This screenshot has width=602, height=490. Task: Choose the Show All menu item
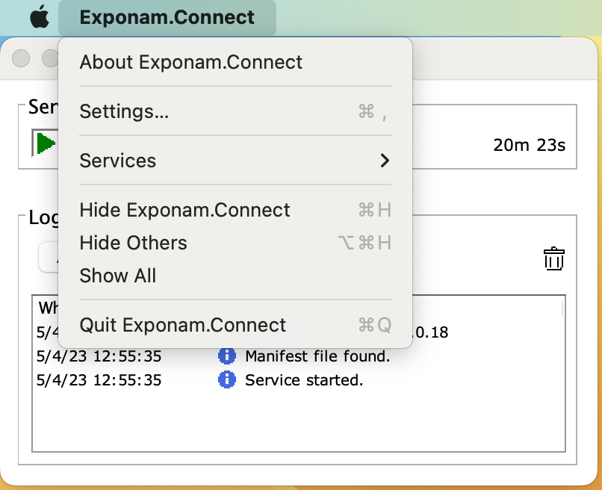click(x=118, y=276)
